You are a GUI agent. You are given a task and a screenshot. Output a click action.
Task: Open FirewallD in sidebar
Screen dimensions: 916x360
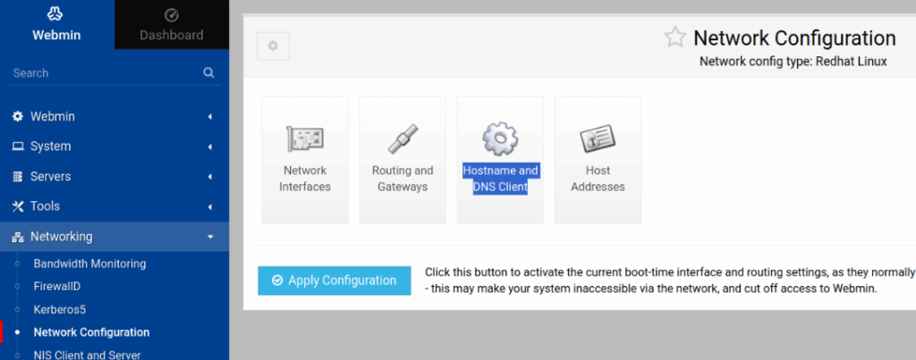(x=57, y=287)
